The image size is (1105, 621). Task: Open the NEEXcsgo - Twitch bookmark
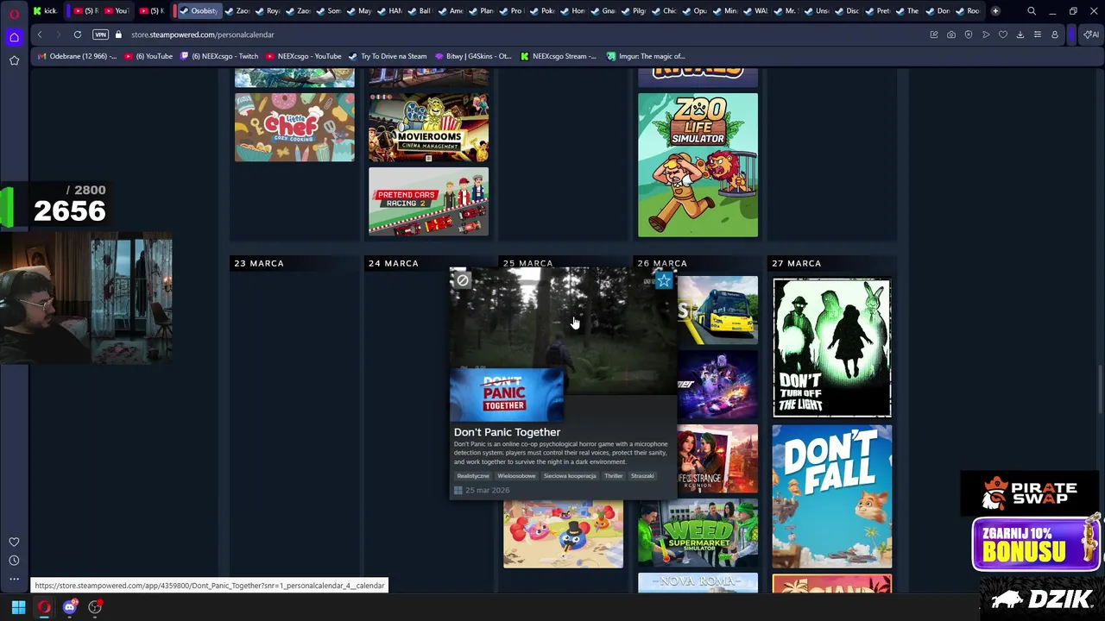219,56
